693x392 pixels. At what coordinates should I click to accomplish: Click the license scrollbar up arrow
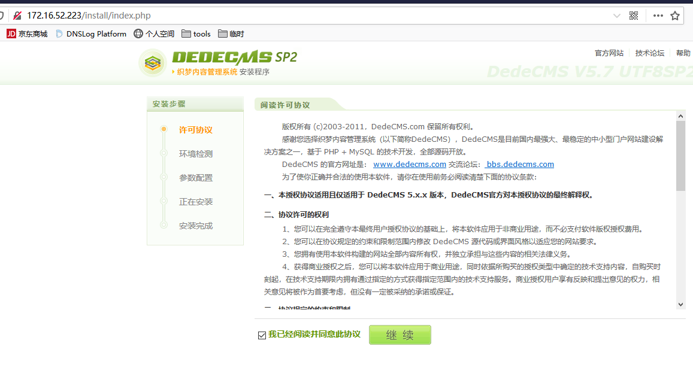click(680, 116)
